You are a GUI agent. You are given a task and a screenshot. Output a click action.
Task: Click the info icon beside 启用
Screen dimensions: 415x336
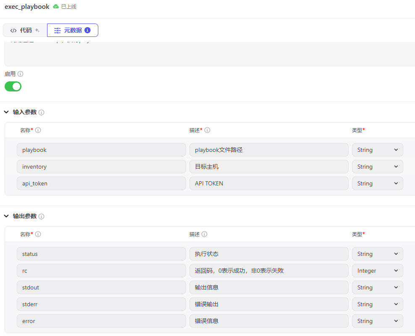point(21,74)
